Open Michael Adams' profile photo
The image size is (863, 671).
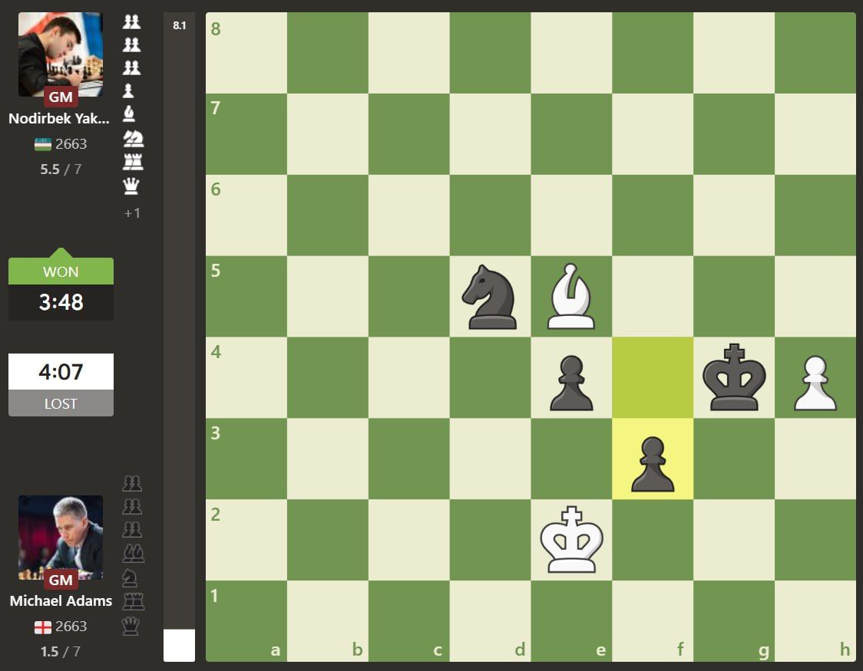pyautogui.click(x=61, y=538)
